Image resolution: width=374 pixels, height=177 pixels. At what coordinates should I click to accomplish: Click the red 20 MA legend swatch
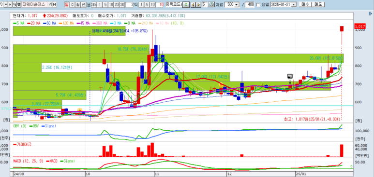[x=29, y=23]
